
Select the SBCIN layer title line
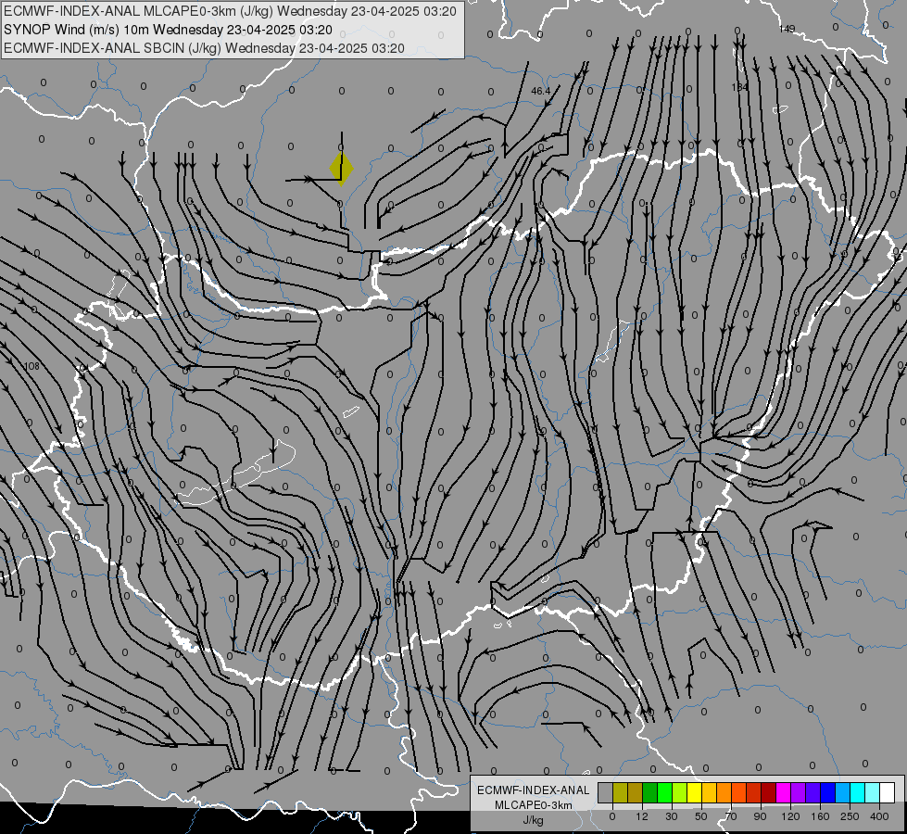[x=204, y=48]
